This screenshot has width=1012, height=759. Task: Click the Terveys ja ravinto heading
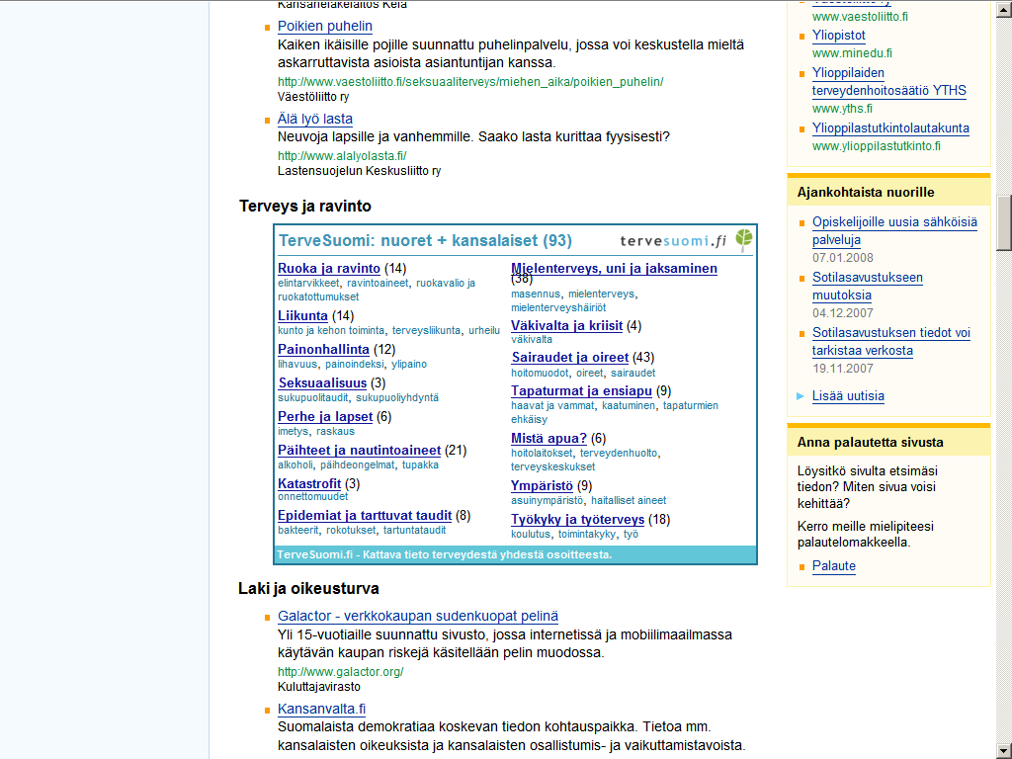click(305, 207)
